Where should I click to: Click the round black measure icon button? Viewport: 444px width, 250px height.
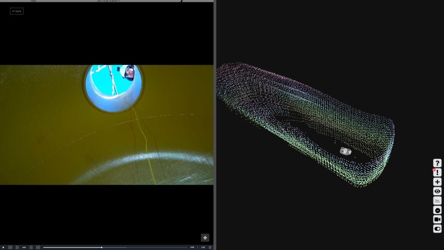(x=437, y=210)
